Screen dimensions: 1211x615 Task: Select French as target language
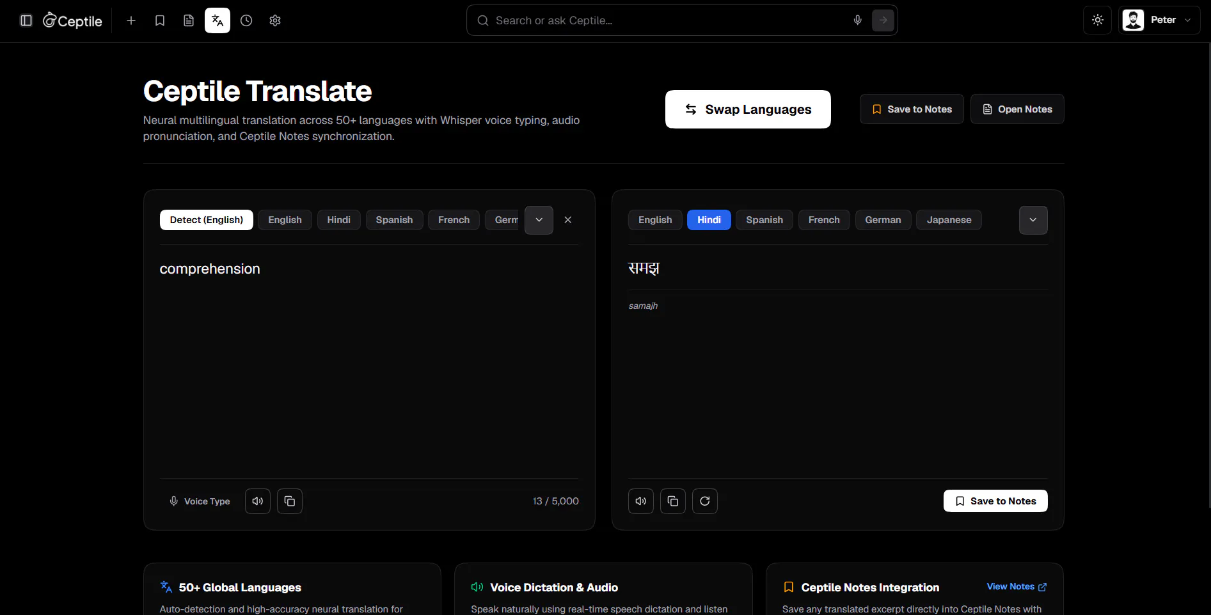coord(824,220)
